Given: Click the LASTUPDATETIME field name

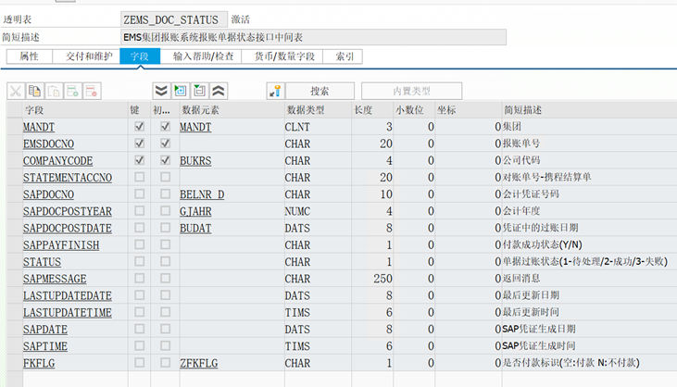Looking at the screenshot, I should click(x=68, y=312).
